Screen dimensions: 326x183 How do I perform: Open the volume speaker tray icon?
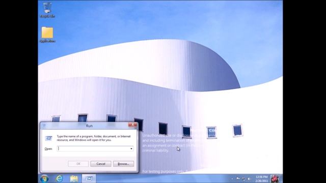click(x=249, y=179)
